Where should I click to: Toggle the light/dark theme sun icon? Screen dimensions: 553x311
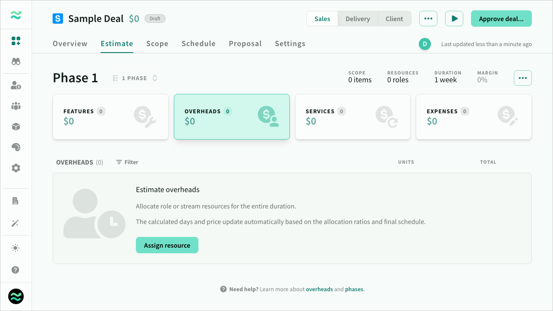coord(16,248)
